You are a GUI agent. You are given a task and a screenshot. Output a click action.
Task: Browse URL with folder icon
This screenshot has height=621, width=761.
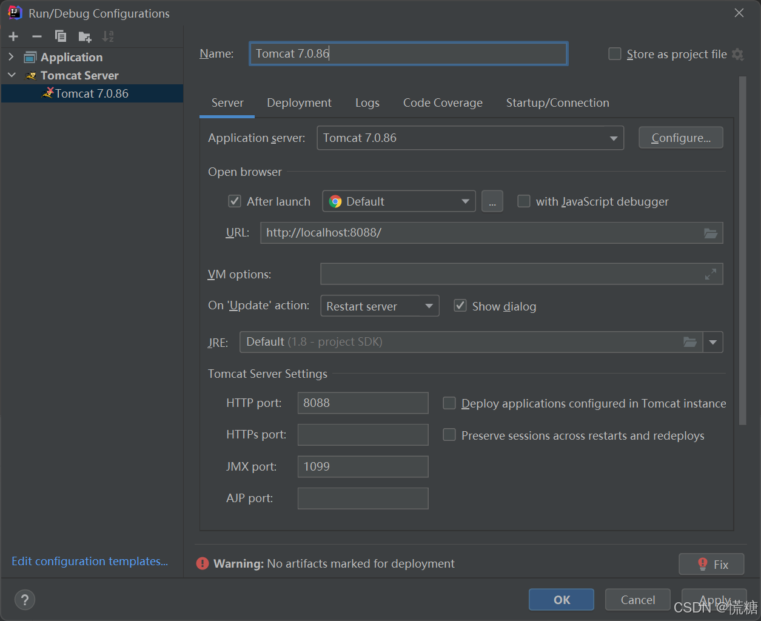point(711,233)
